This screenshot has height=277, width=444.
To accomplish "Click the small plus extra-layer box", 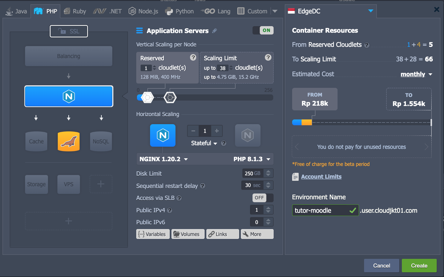I will 101,184.
